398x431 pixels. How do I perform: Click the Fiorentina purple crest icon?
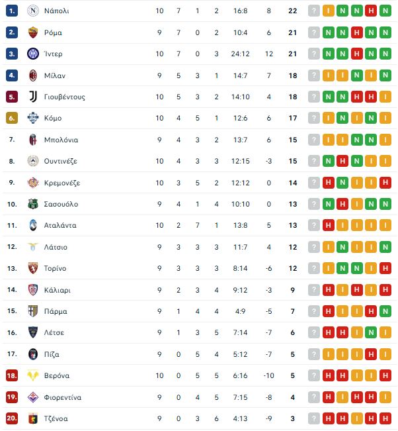tap(33, 397)
